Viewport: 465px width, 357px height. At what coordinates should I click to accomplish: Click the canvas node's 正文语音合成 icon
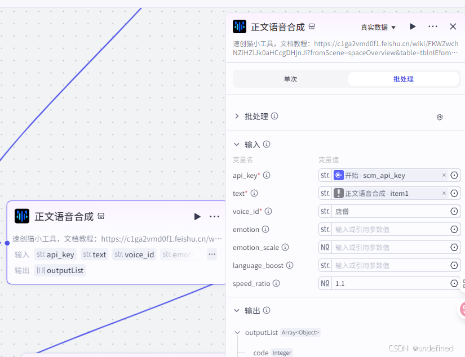(22, 216)
